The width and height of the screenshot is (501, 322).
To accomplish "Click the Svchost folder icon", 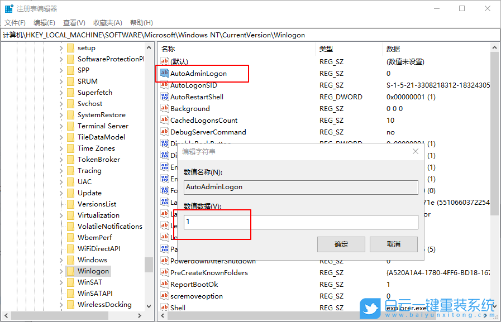I will coord(71,103).
